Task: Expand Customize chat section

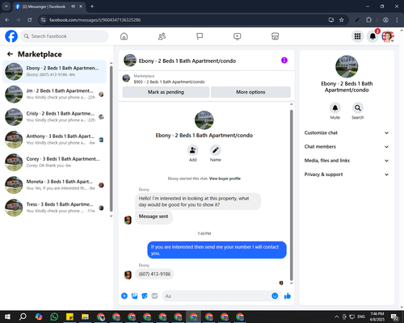Action: click(347, 132)
